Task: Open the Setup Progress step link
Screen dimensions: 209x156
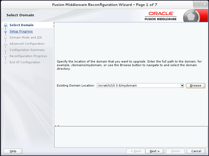Action: (21, 31)
